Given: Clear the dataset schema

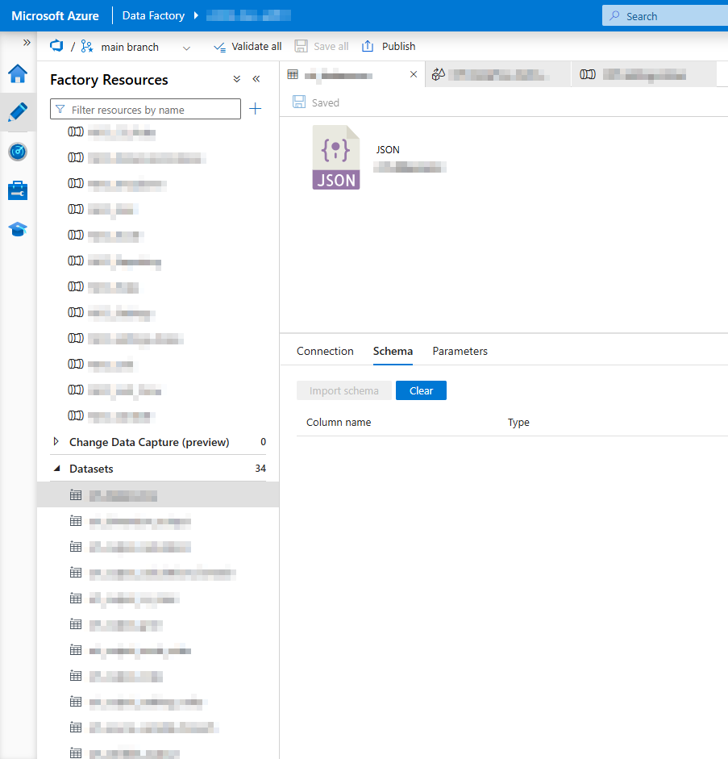Looking at the screenshot, I should click(422, 390).
